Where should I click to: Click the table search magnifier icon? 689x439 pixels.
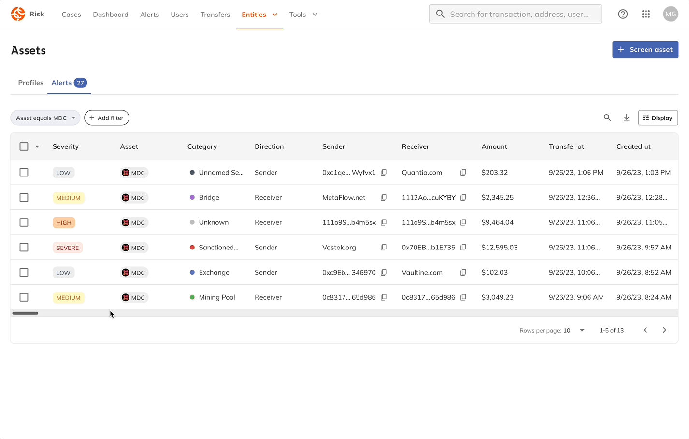tap(607, 117)
